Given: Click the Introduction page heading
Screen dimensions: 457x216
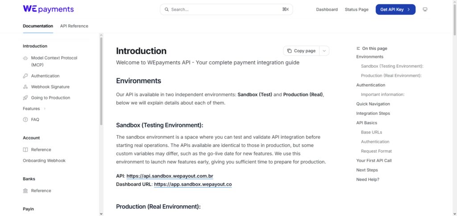Looking at the screenshot, I should [141, 51].
